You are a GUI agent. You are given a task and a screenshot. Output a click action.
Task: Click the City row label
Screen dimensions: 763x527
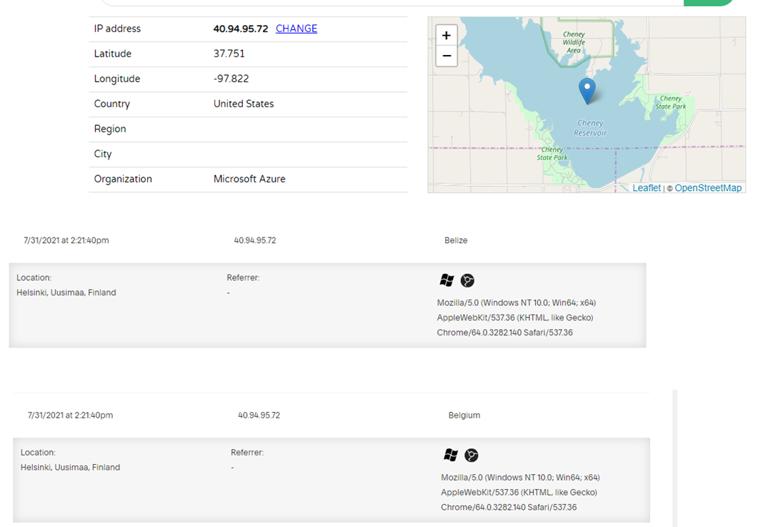103,154
